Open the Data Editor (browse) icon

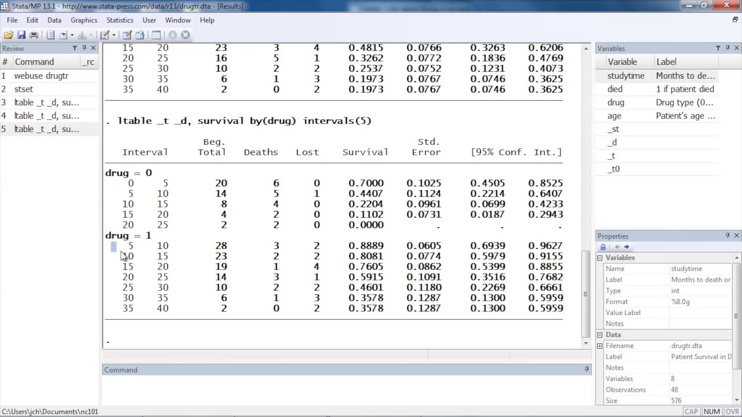(140, 35)
